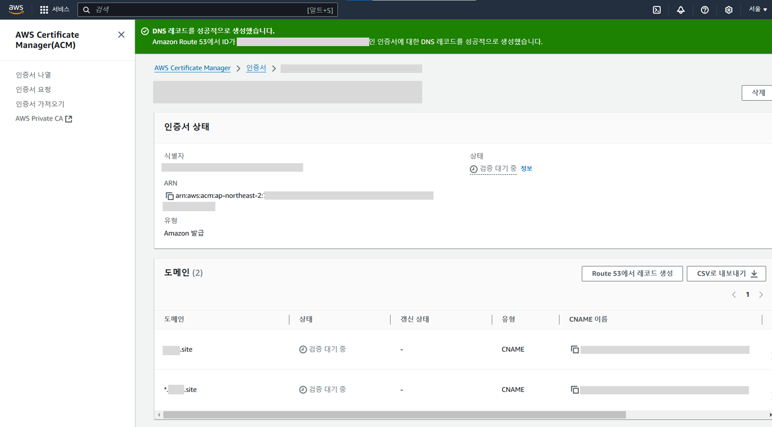Click the help question mark icon
This screenshot has width=772, height=427.
point(705,10)
